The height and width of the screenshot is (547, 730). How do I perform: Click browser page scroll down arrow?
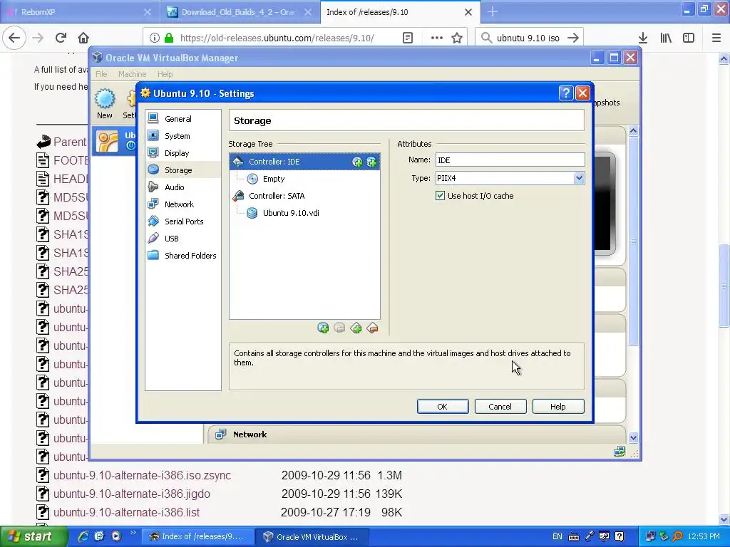(x=724, y=519)
